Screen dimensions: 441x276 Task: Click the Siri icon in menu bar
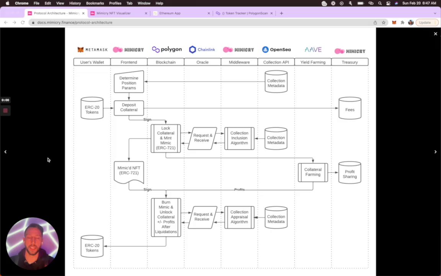click(396, 3)
